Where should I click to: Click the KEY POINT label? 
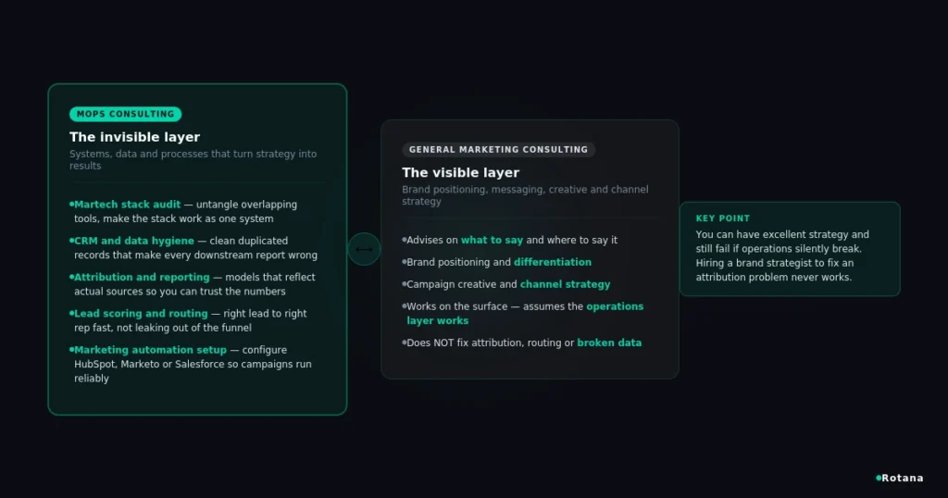pyautogui.click(x=722, y=218)
